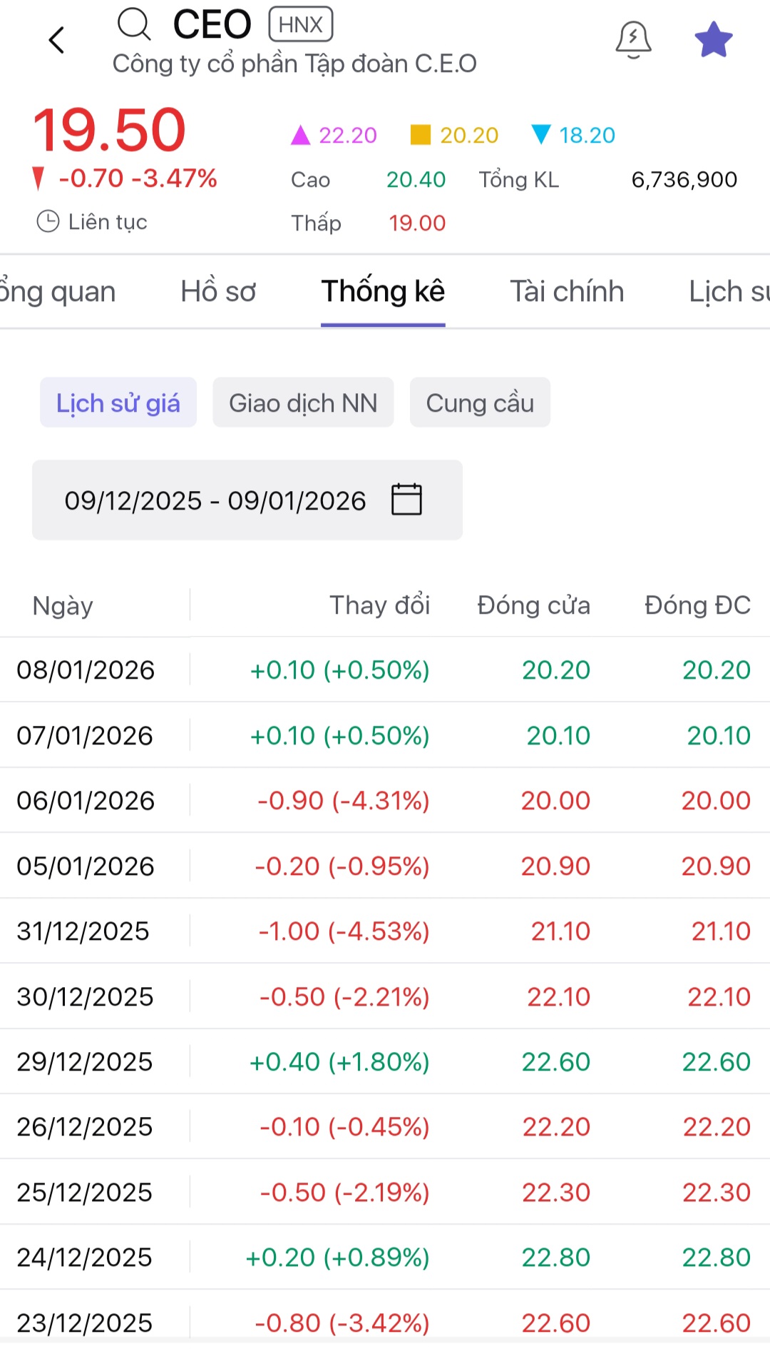Tap the yellow reference price square
Viewport: 770px width, 1349px height.
421,135
